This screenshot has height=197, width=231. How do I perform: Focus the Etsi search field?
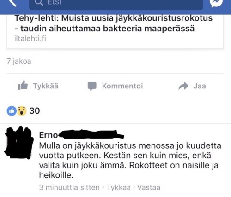116,4
